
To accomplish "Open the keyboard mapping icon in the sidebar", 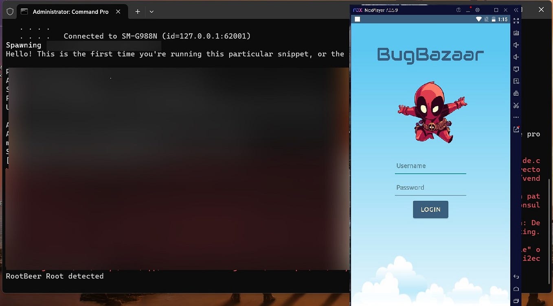I will tap(516, 33).
